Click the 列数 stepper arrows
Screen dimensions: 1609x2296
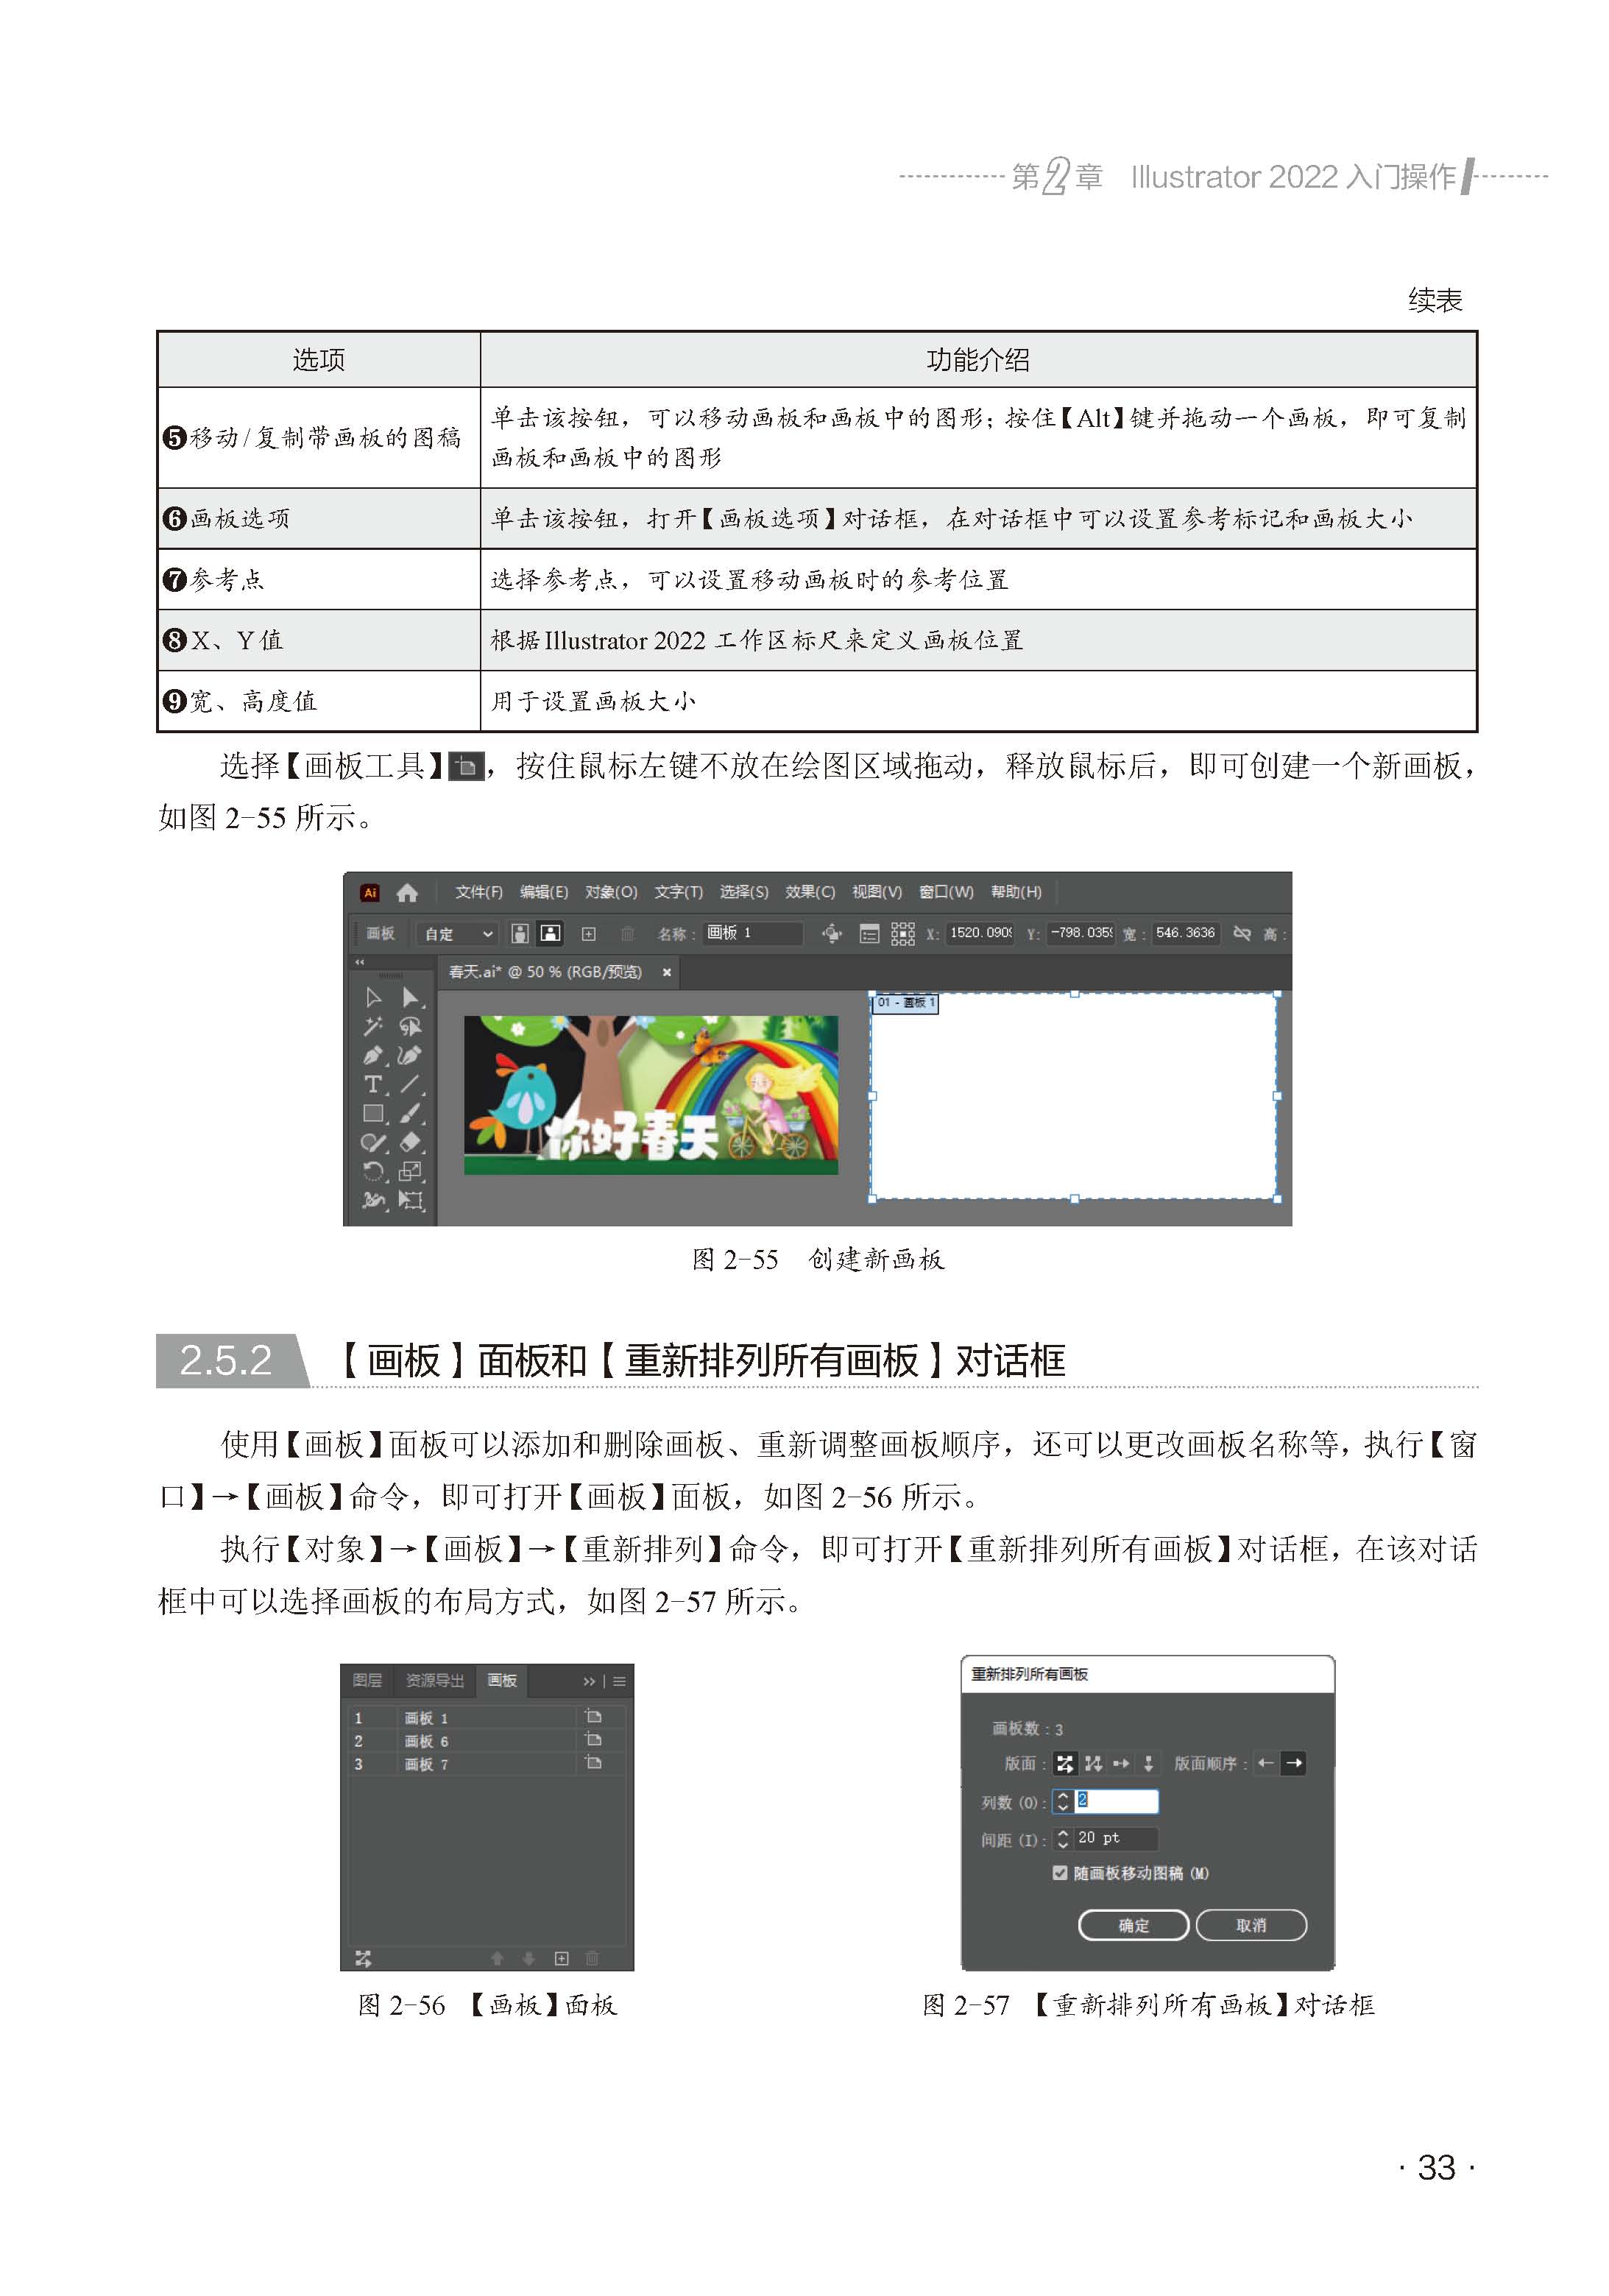pyautogui.click(x=1063, y=1802)
